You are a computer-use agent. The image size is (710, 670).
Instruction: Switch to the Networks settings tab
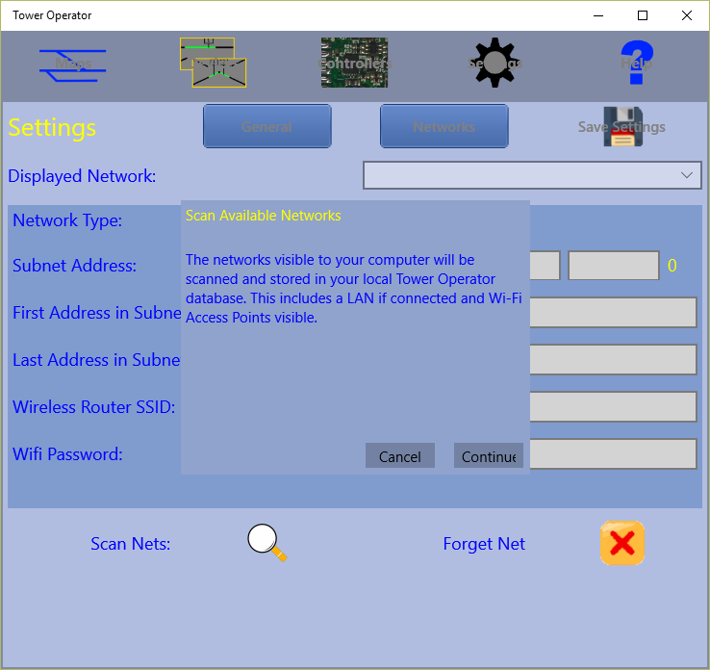(444, 126)
